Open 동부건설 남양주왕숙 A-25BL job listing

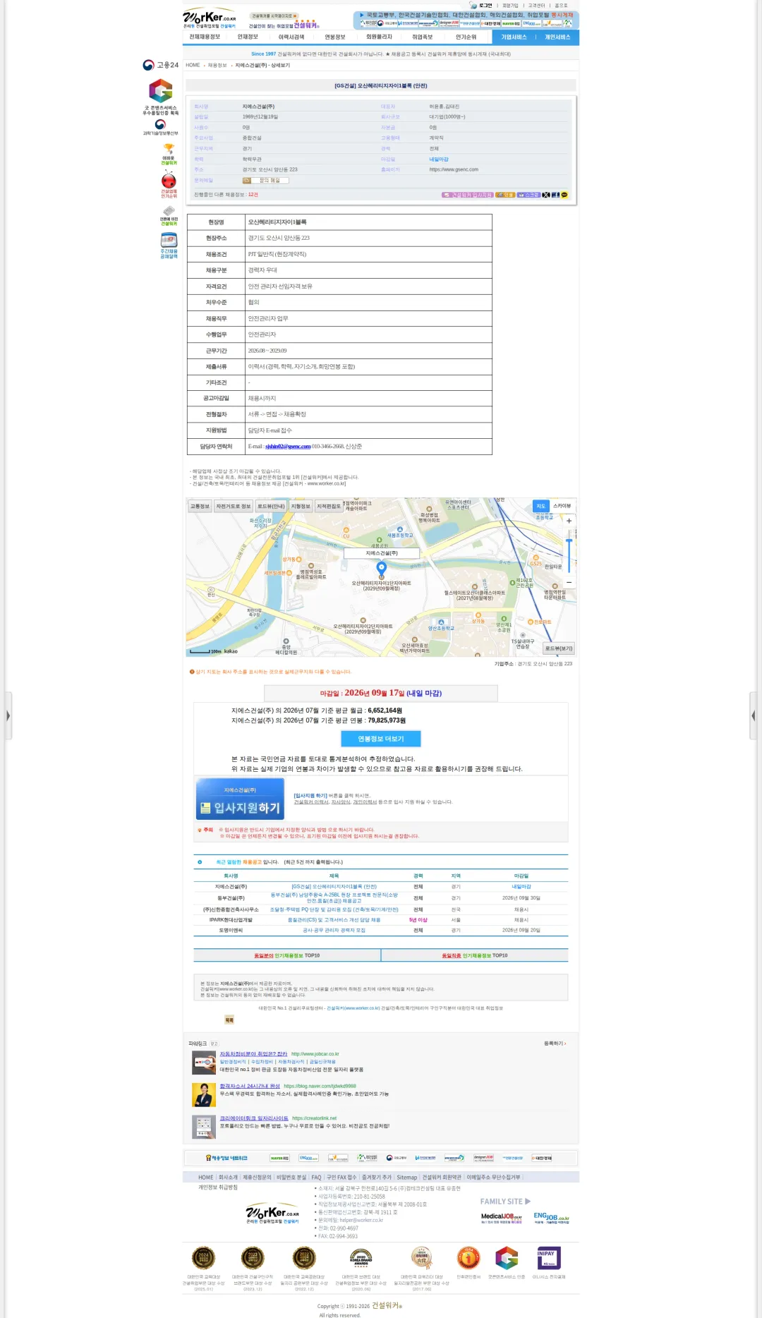tap(334, 898)
